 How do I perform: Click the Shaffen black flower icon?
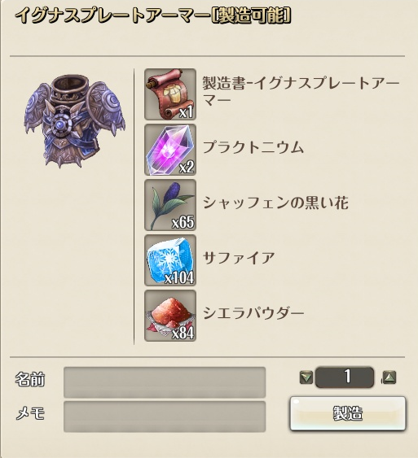pyautogui.click(x=170, y=205)
